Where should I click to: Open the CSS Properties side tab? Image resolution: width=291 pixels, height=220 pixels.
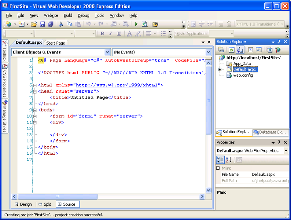click(5, 81)
